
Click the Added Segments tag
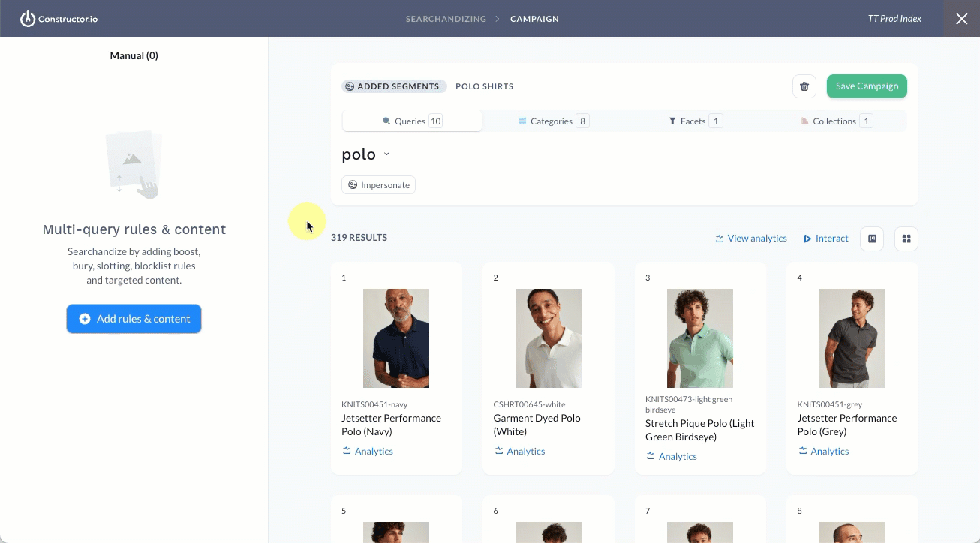[x=394, y=86]
